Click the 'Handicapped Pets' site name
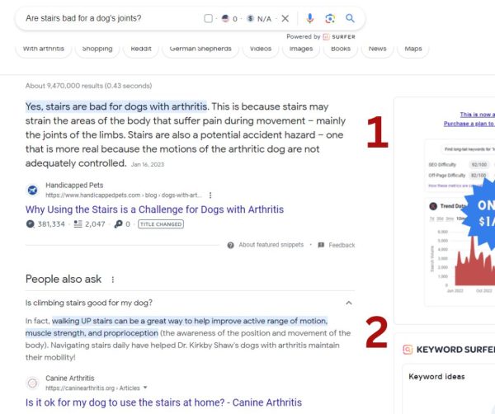The height and width of the screenshot is (414, 495). pyautogui.click(x=74, y=186)
